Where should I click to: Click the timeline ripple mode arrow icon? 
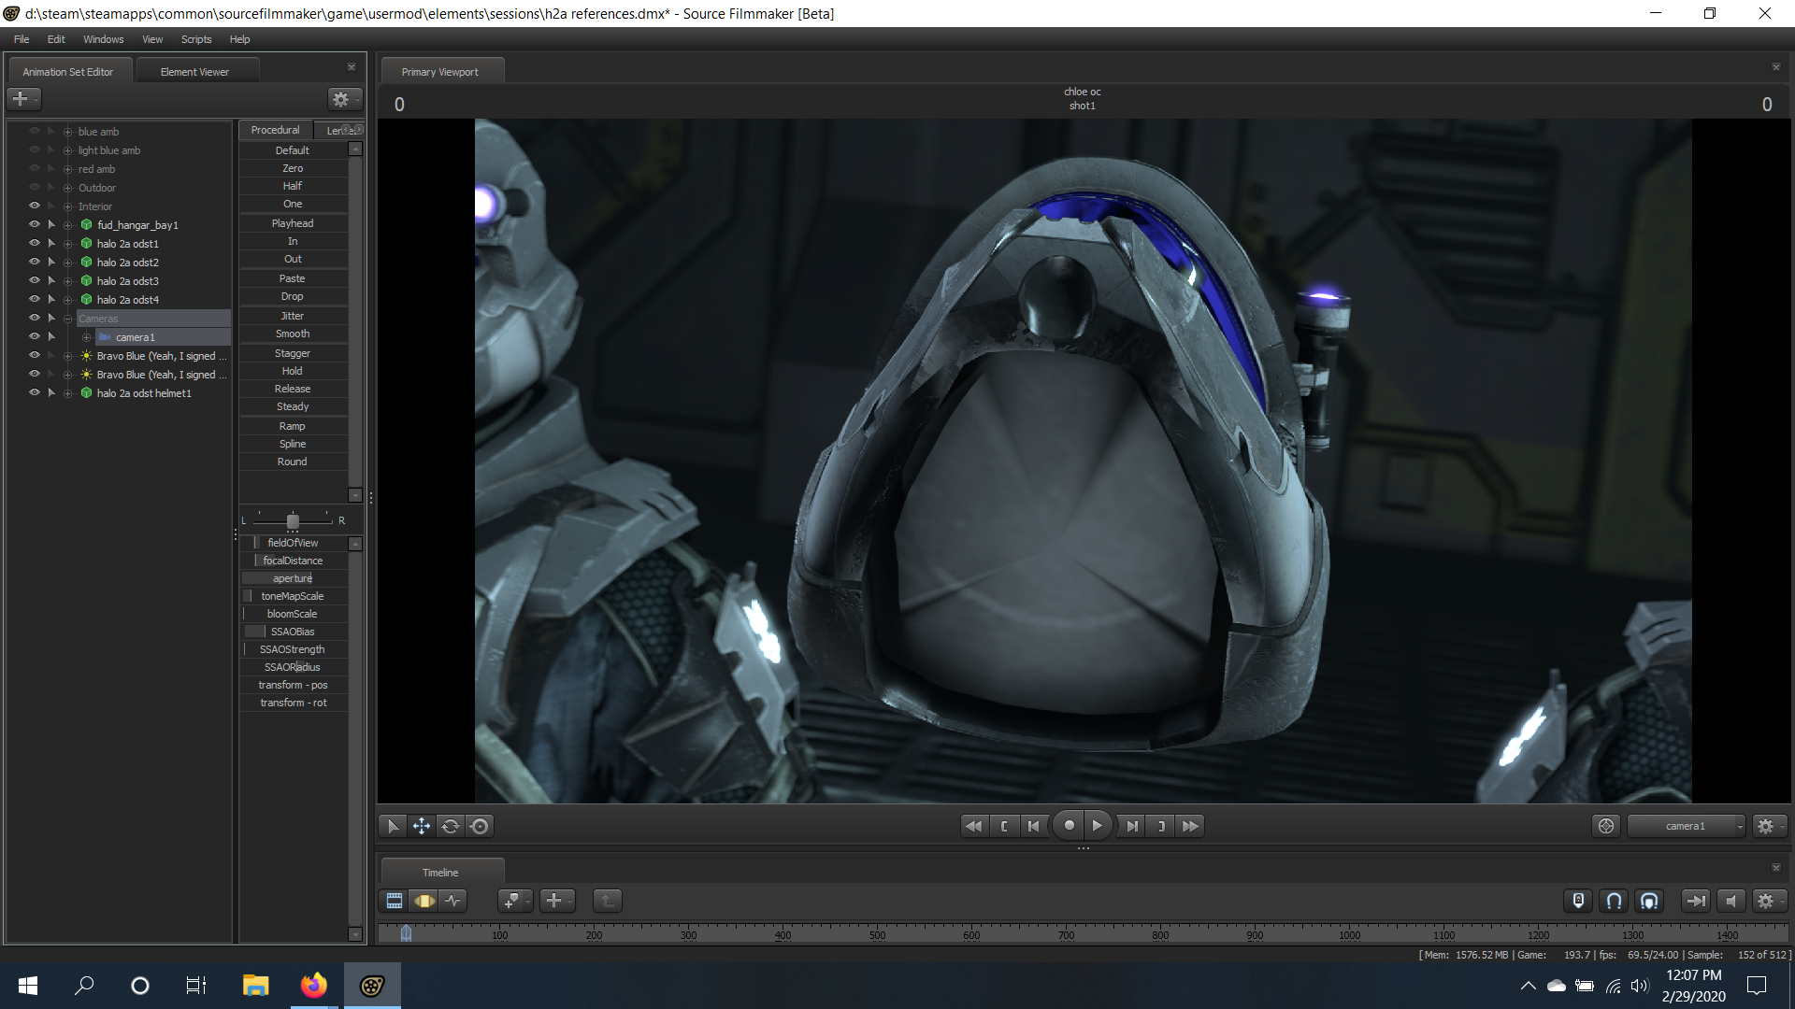(1695, 901)
